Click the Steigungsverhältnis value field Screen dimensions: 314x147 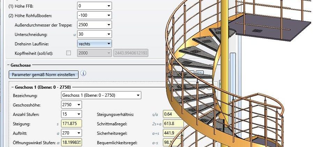coord(173,114)
